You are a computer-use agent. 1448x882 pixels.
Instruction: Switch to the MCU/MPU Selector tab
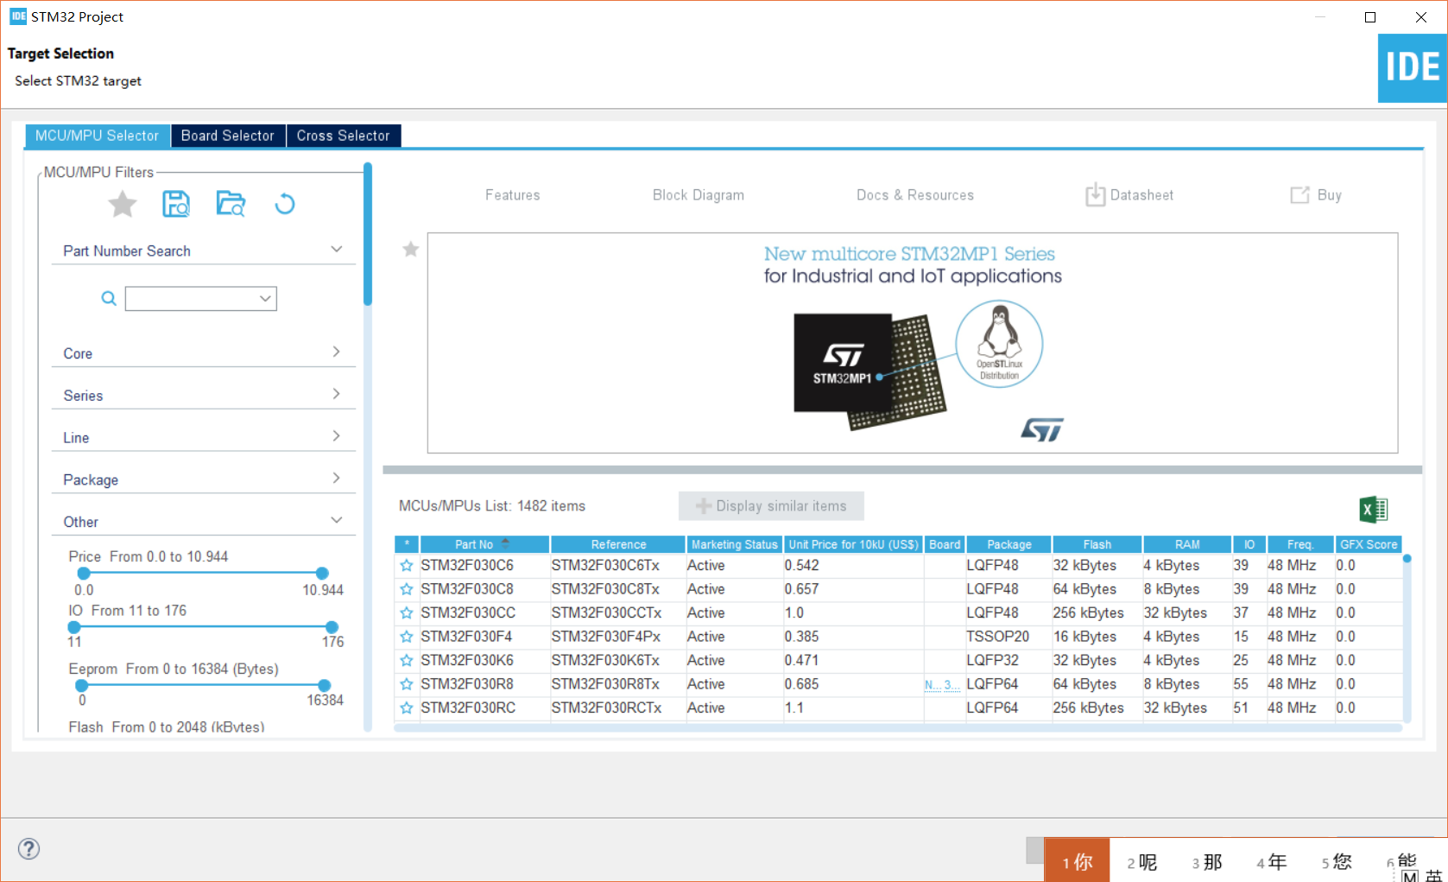coord(97,136)
